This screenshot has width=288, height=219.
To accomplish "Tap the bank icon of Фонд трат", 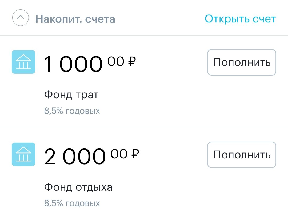I will [23, 62].
